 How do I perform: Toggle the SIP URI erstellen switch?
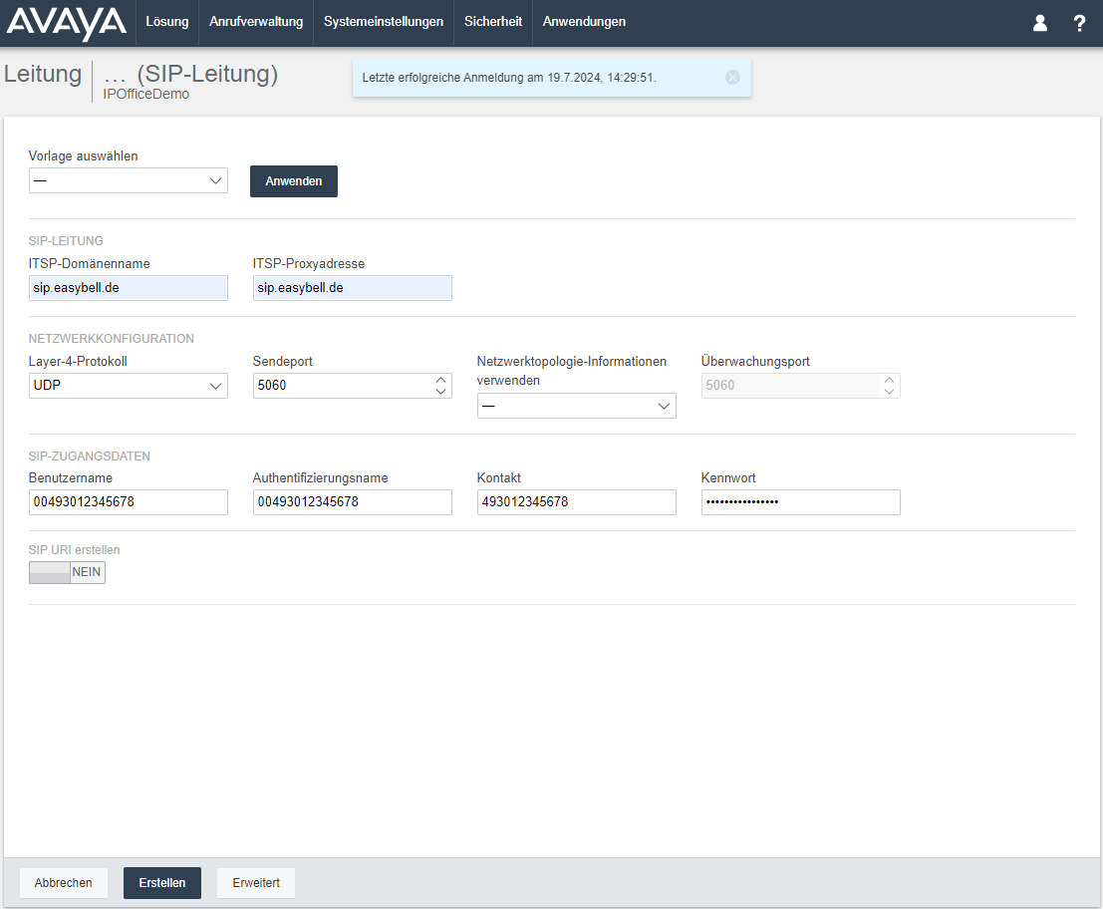click(x=67, y=572)
